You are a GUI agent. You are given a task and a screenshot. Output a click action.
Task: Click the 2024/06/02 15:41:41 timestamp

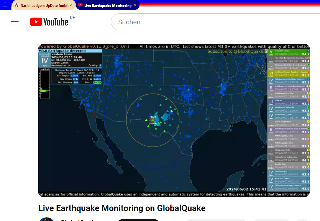tap(246, 189)
